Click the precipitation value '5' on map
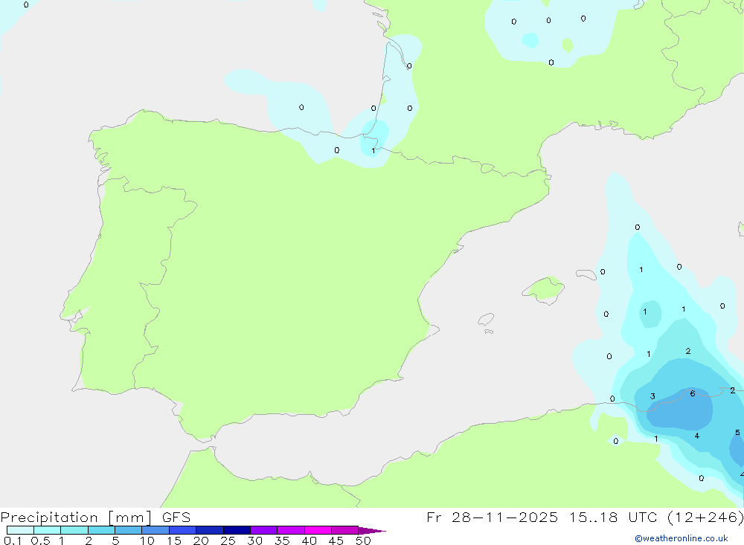Viewport: 744px width, 545px height. 737,432
